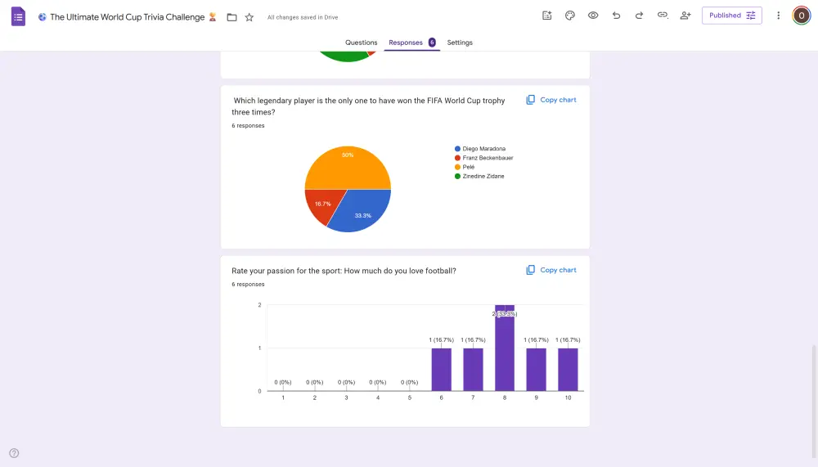Viewport: 818px width, 467px height.
Task: Click the orange 50% pie slice
Action: 348,167
